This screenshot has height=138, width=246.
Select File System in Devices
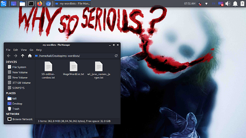click(19, 67)
